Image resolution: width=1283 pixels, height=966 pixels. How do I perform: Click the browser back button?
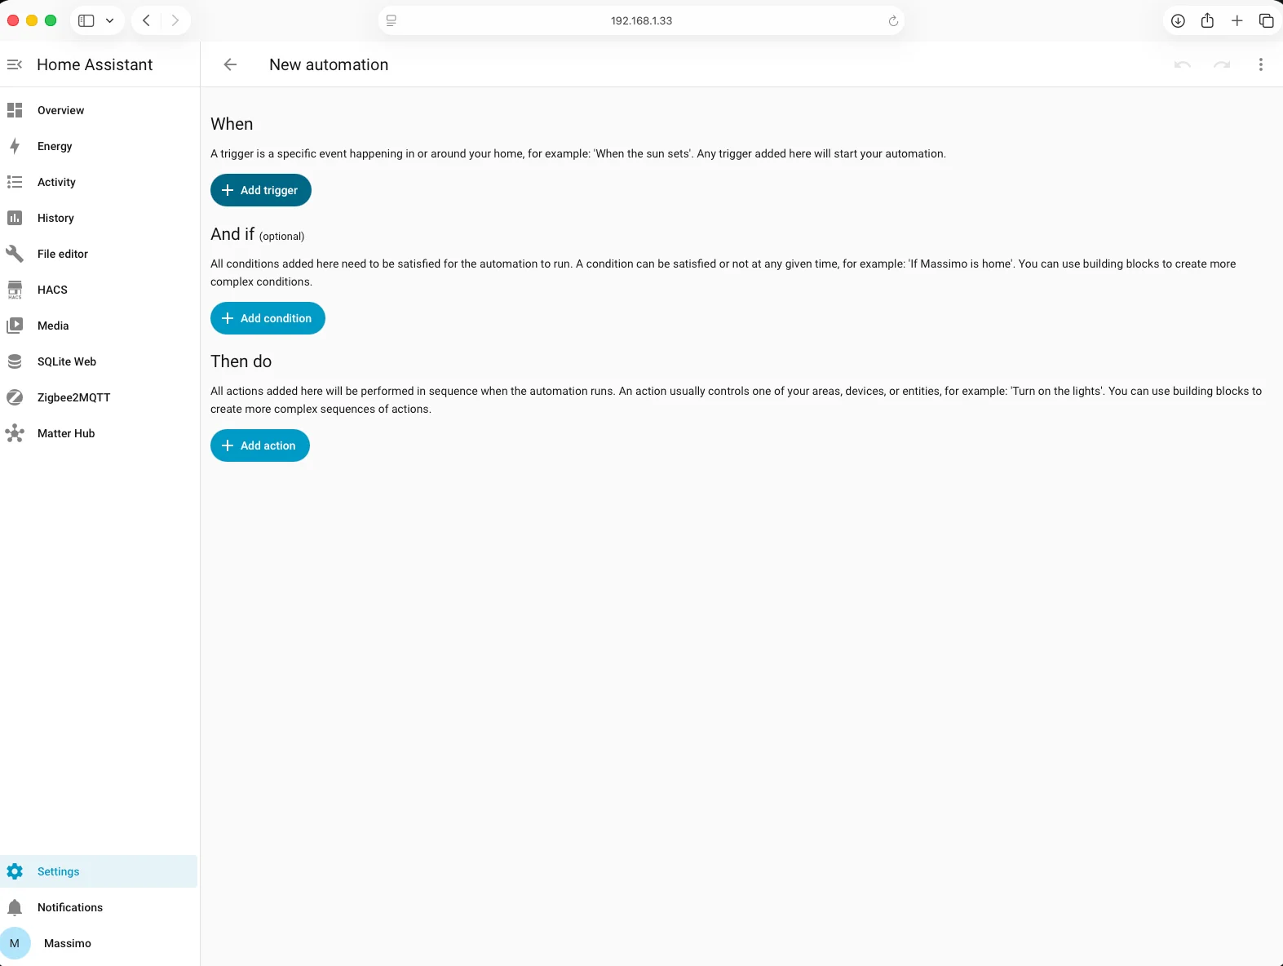point(146,20)
